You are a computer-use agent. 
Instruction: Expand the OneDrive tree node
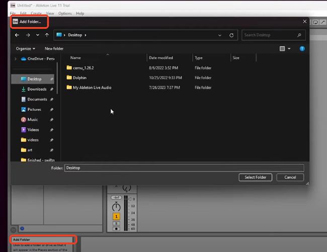16,59
